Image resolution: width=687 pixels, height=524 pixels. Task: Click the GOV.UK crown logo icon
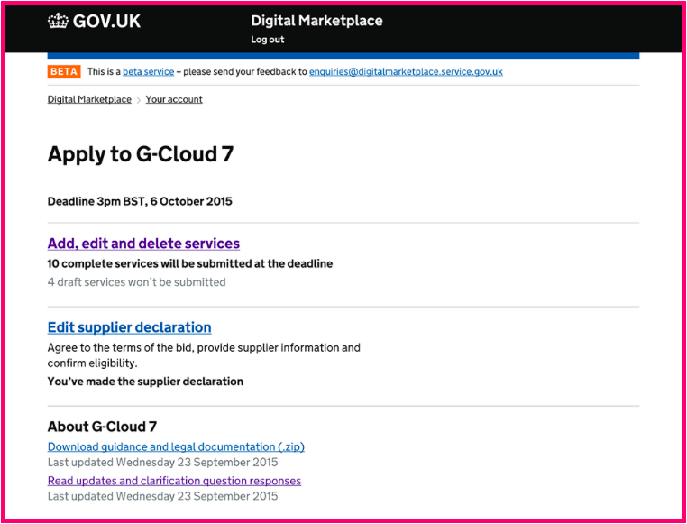58,22
